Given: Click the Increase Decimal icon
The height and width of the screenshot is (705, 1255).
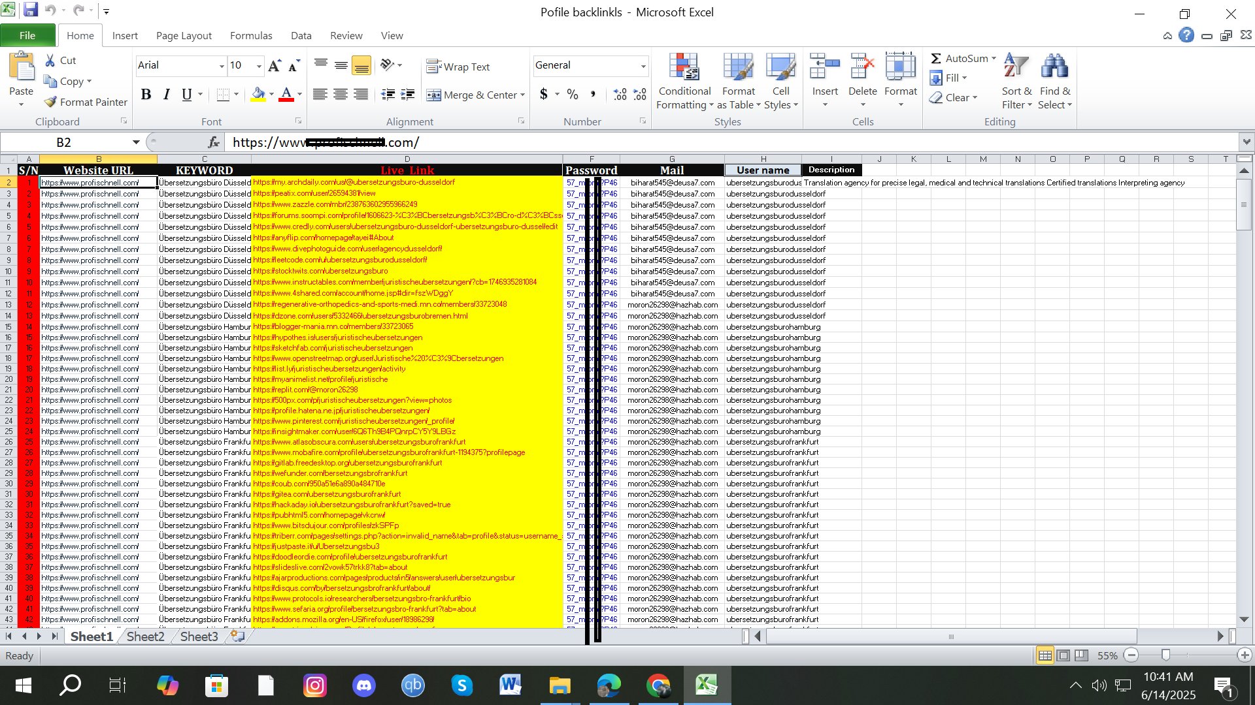Looking at the screenshot, I should (619, 95).
